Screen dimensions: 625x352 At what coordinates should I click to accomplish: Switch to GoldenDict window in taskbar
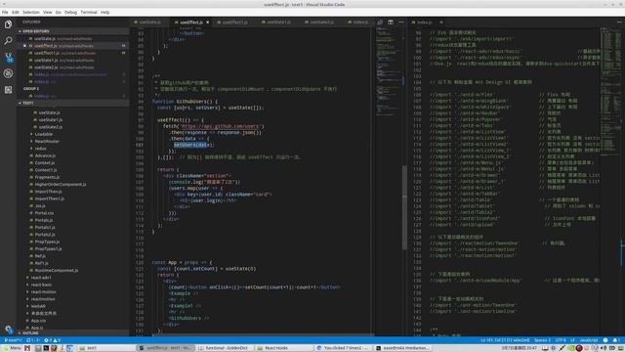224,348
